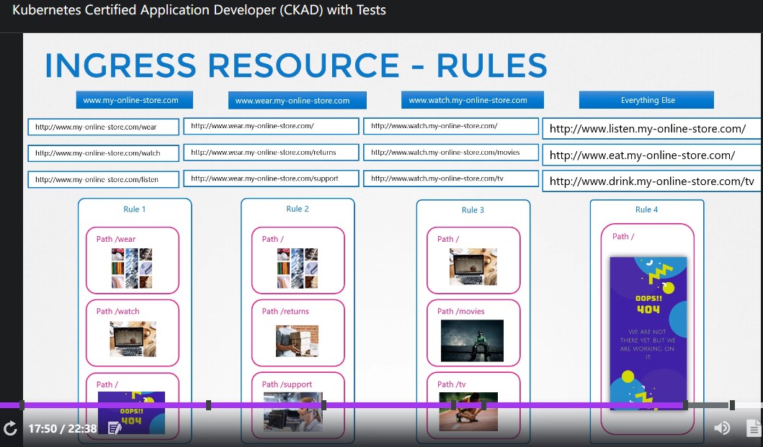Screen dimensions: 763x447
Task: Select the www.my-online-store.com blue header
Action: click(134, 100)
